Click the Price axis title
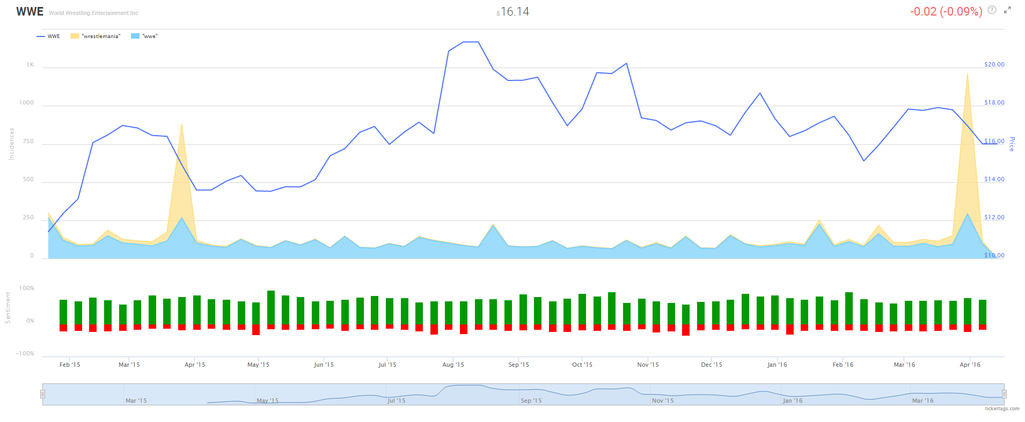 click(x=1012, y=144)
